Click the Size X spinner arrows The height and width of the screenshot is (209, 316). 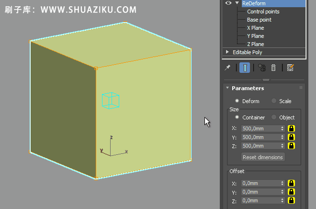coord(282,128)
